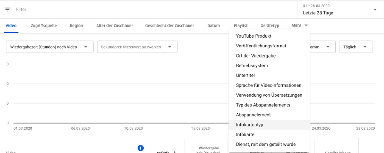
Task: Select Betriebssystem menu item
Action: 269,66
